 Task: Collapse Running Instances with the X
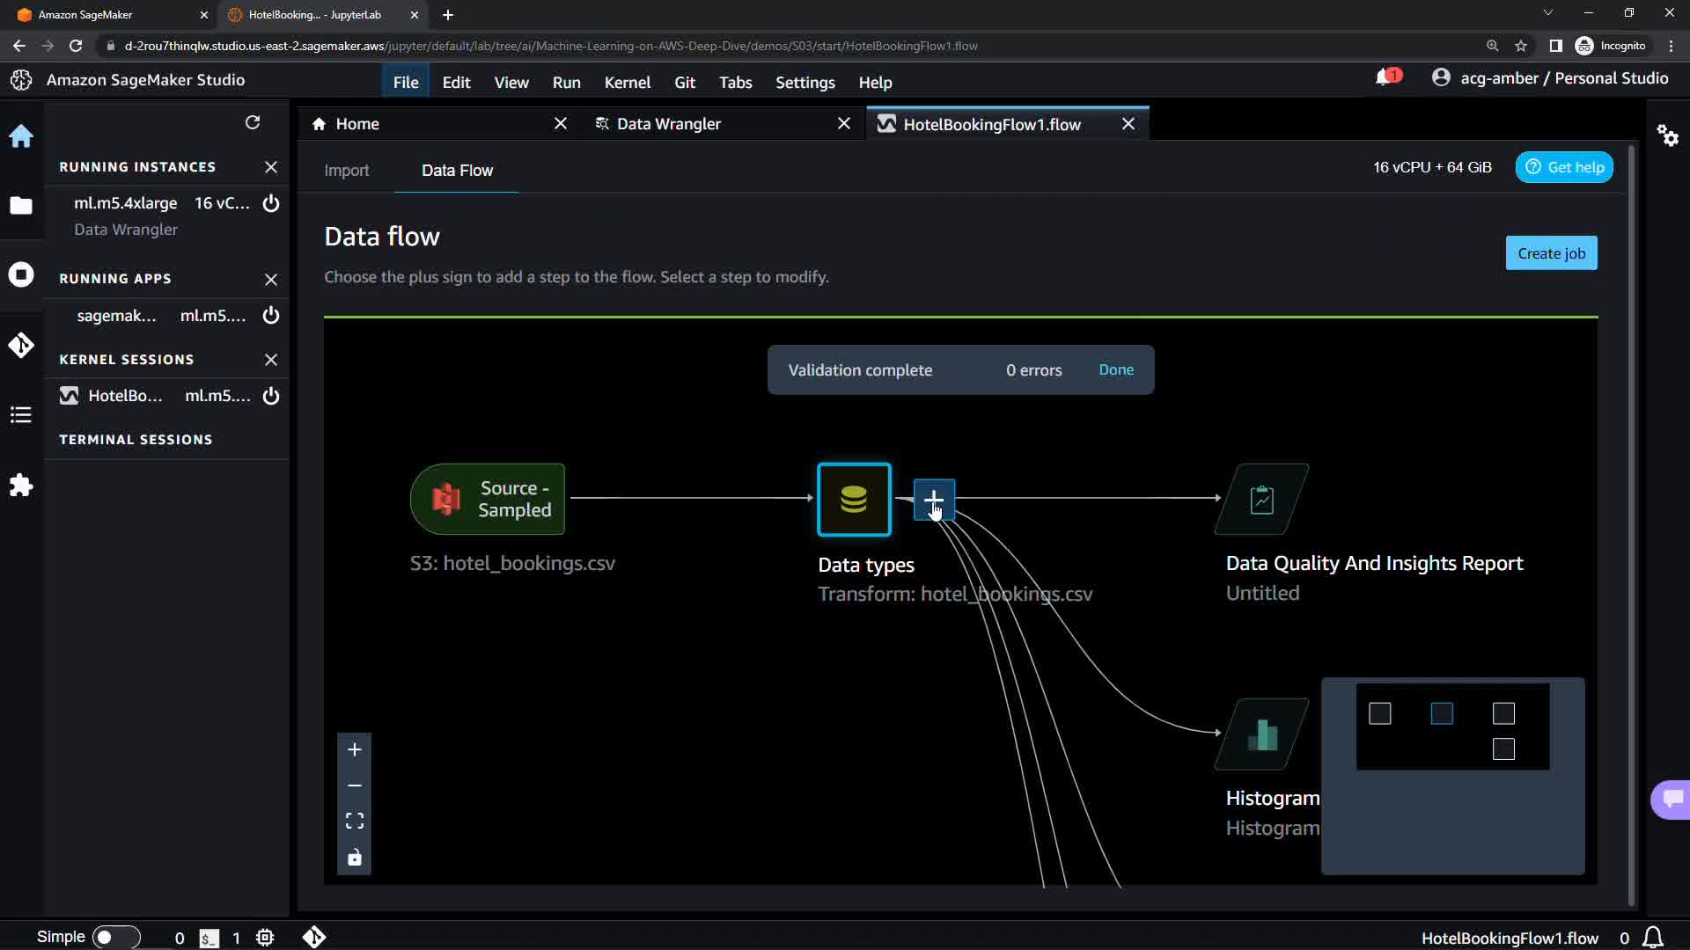(x=271, y=167)
